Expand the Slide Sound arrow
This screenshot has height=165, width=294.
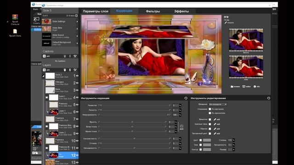(77, 36)
